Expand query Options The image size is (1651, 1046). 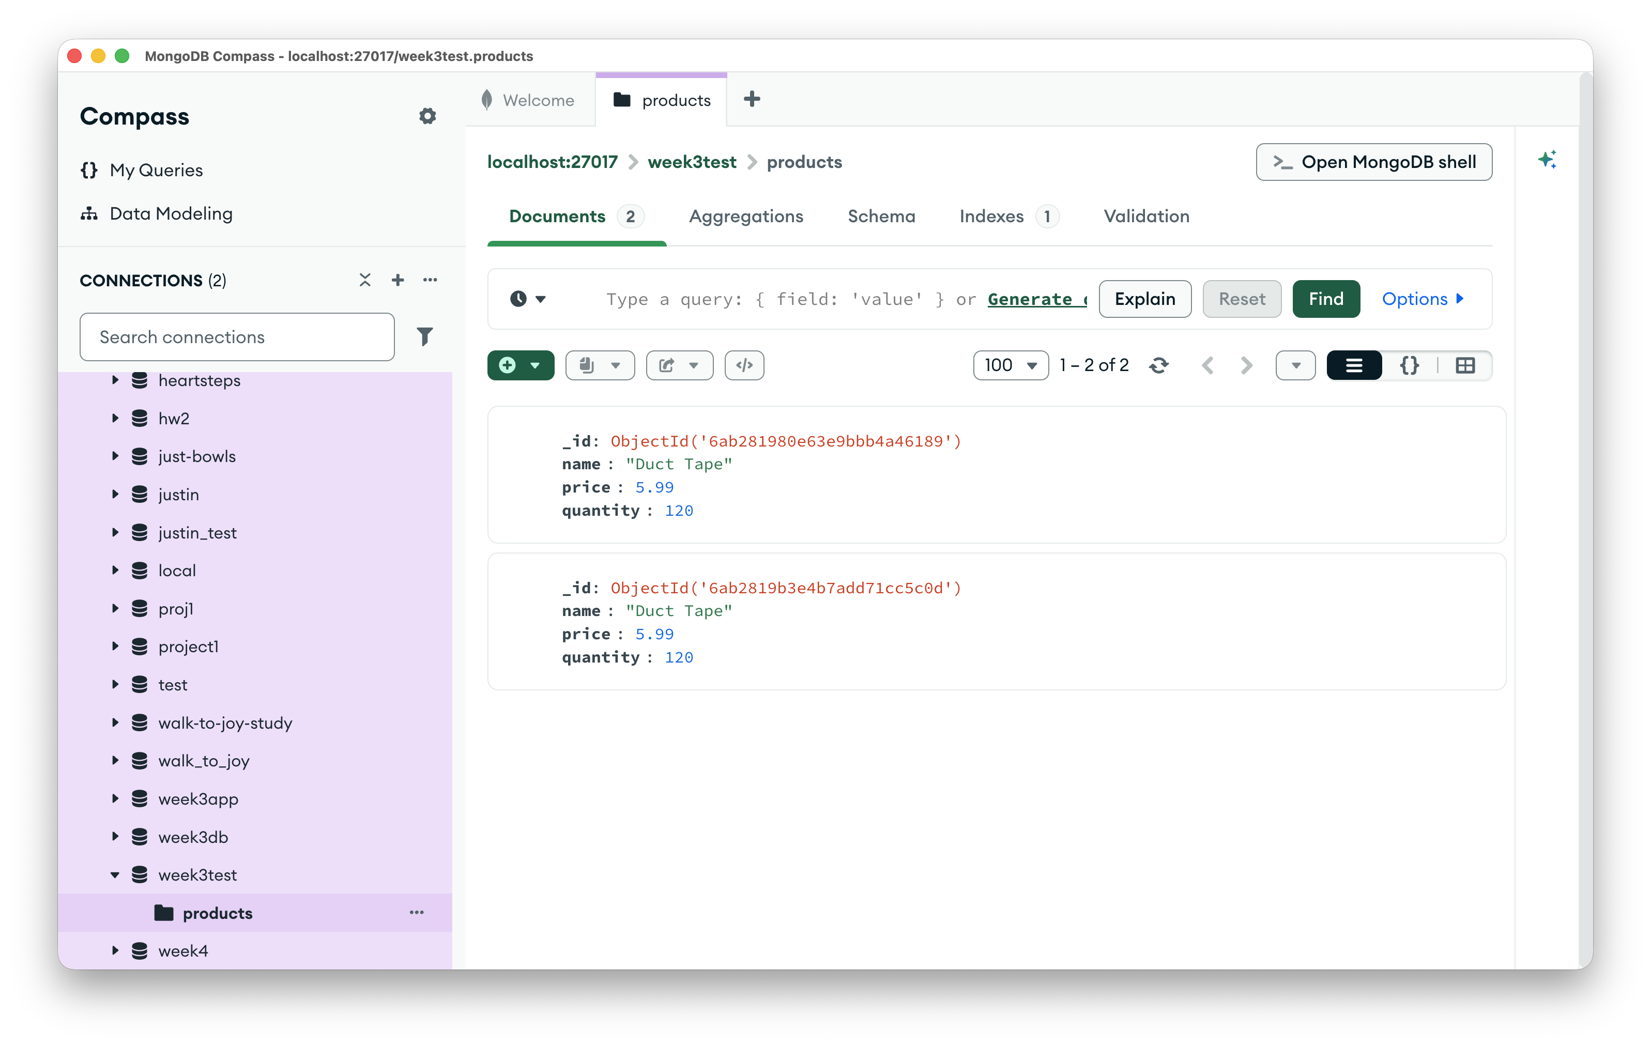pos(1423,299)
